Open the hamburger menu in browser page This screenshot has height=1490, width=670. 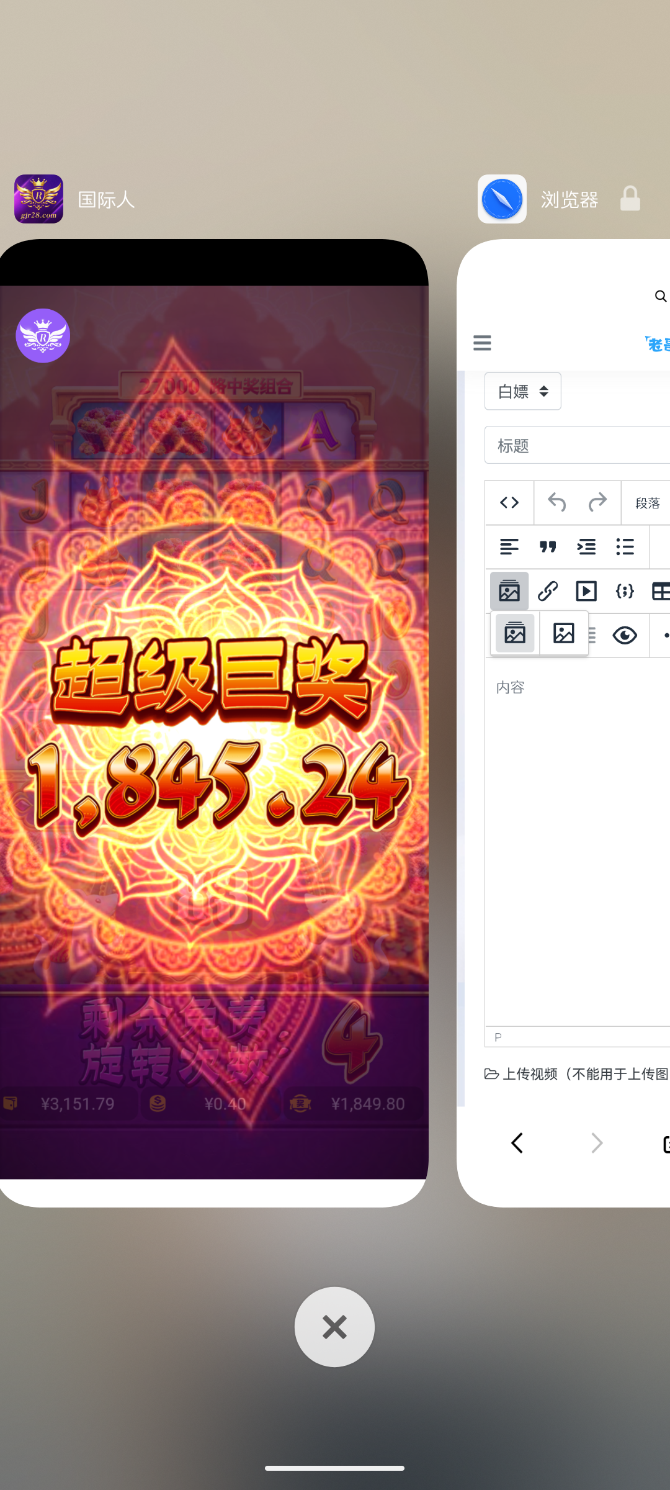point(482,343)
